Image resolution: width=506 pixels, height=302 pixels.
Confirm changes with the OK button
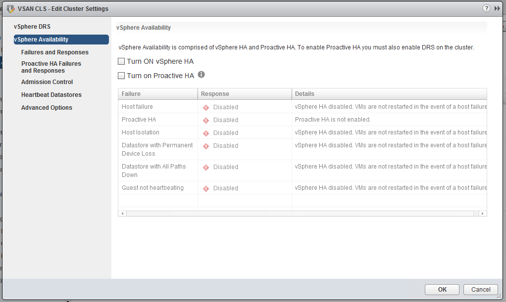click(x=442, y=290)
